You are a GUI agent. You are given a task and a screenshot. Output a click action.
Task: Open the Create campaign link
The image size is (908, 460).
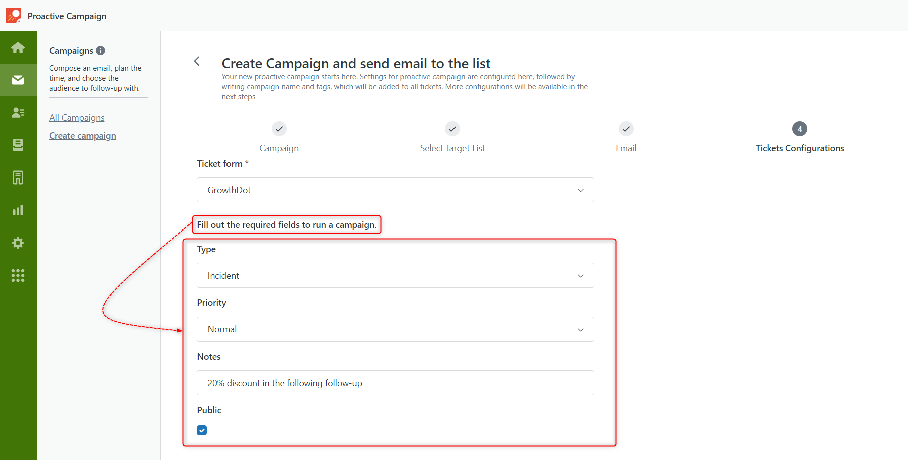click(83, 136)
